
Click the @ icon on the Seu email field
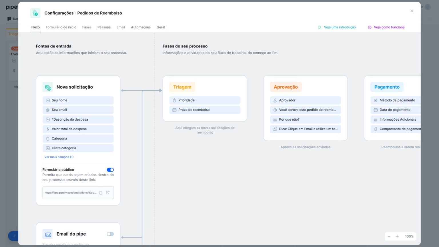click(48, 110)
